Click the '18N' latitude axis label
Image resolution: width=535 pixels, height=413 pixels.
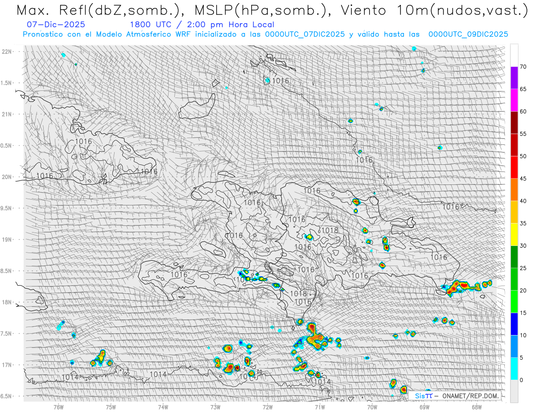[7, 302]
